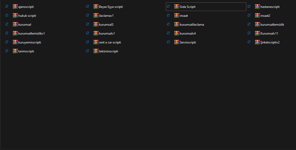This screenshot has width=296, height=150.
Task: Select the hukuk scripti file name
Action: click(27, 16)
